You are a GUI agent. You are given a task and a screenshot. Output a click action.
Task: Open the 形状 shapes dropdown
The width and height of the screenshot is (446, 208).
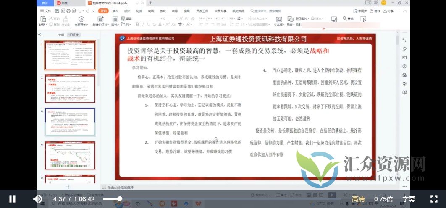point(291,25)
